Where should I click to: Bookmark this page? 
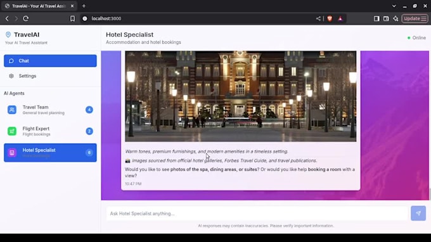pos(72,18)
